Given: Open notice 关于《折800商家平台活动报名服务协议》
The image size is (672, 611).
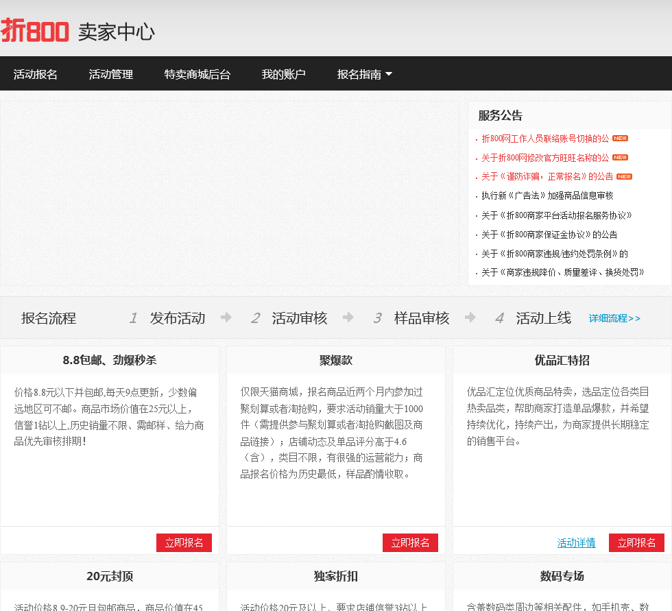Looking at the screenshot, I should coord(556,215).
